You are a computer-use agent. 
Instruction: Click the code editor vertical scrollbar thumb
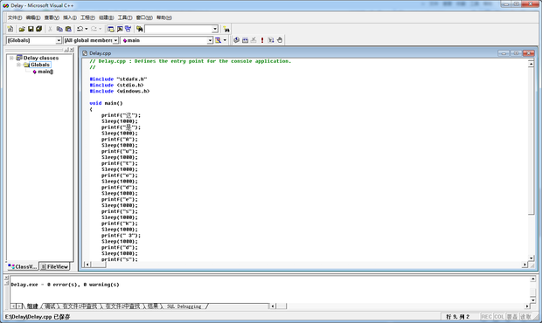click(531, 141)
